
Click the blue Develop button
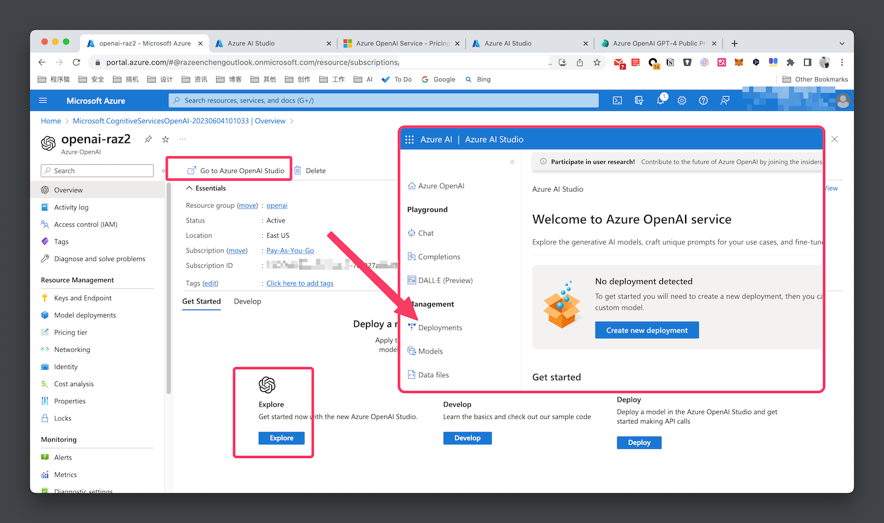(467, 438)
